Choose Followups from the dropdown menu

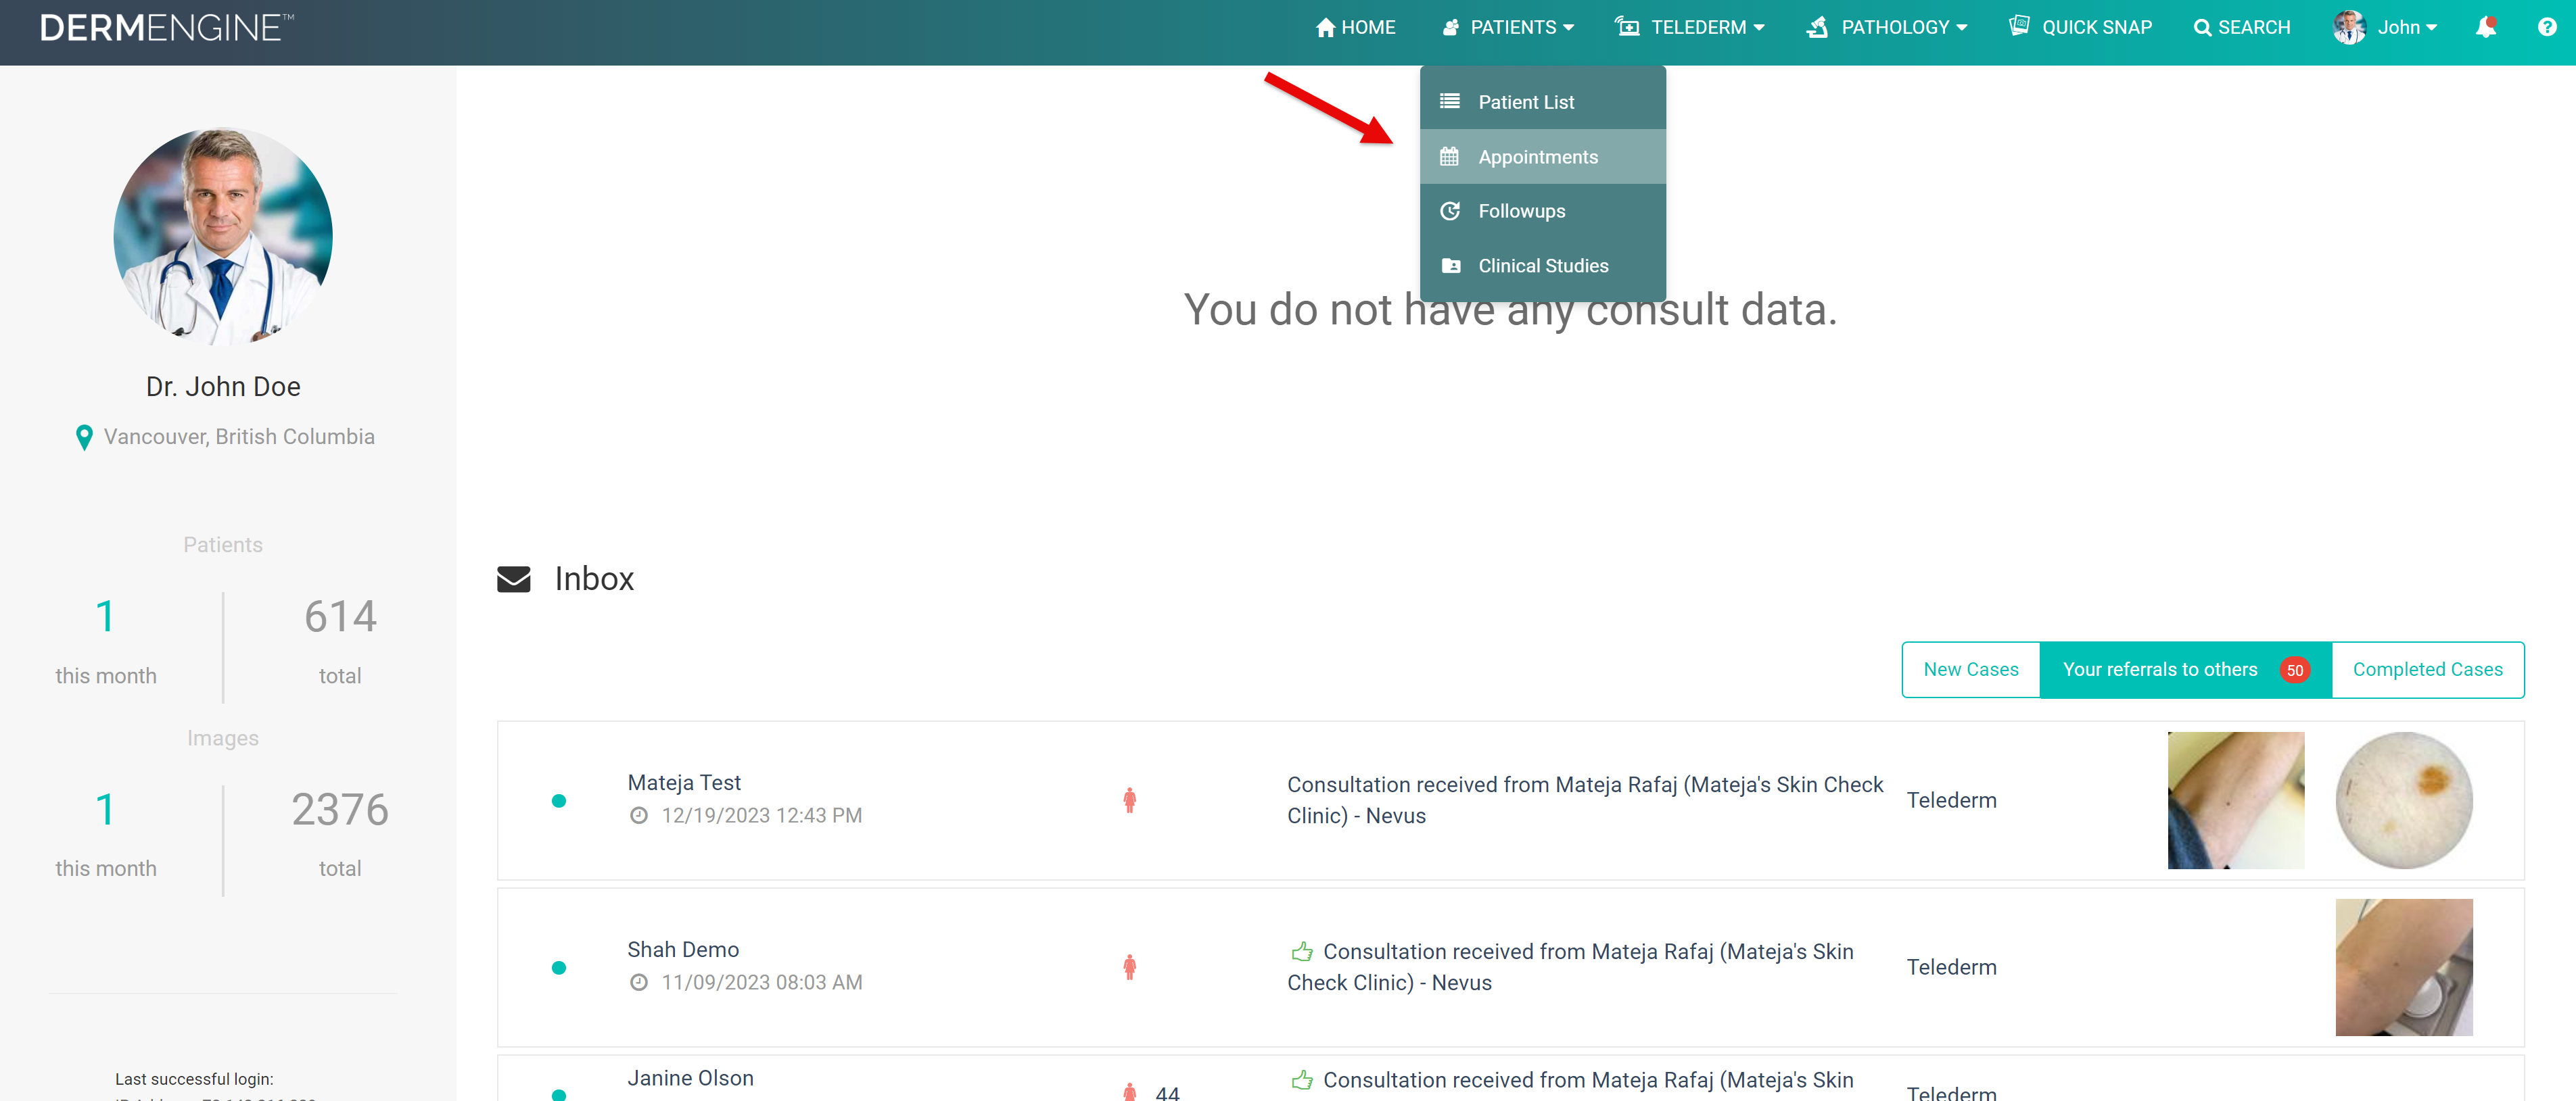pyautogui.click(x=1542, y=211)
